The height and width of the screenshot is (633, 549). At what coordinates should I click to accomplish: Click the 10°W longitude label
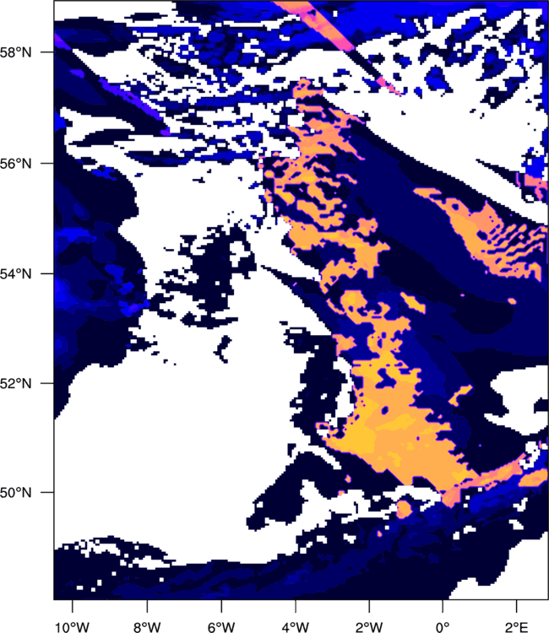[x=73, y=627]
